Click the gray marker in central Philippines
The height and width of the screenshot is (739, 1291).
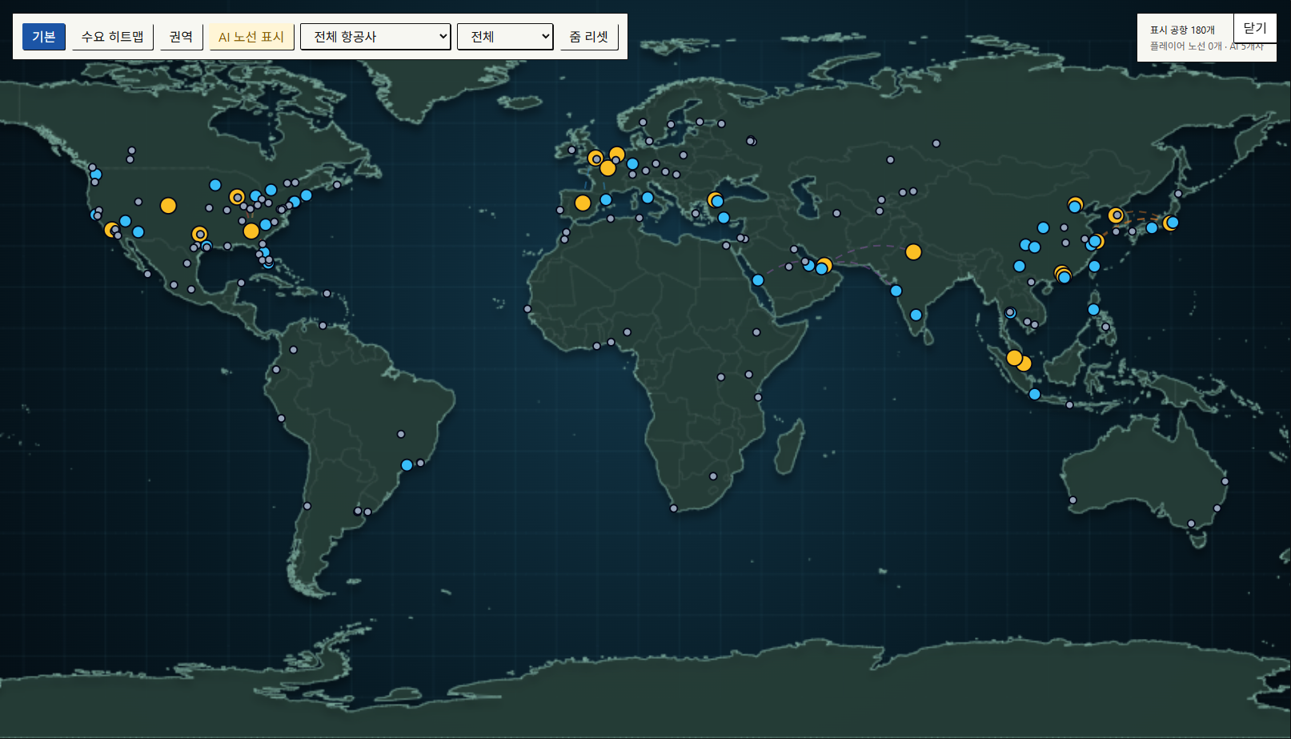[1105, 327]
